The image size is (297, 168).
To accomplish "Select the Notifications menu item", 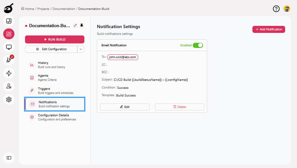I will pyautogui.click(x=55, y=104).
